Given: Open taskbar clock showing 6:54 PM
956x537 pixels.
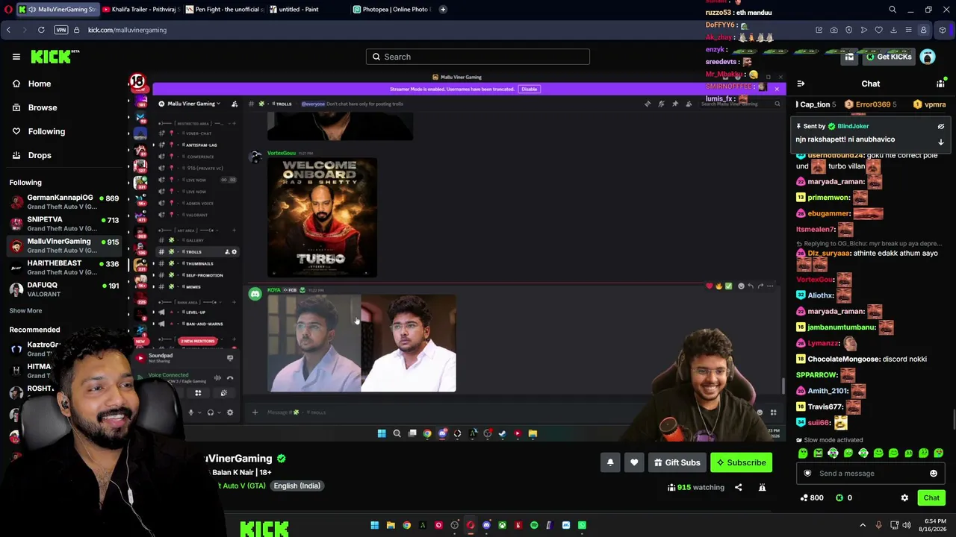Looking at the screenshot, I should [x=934, y=525].
